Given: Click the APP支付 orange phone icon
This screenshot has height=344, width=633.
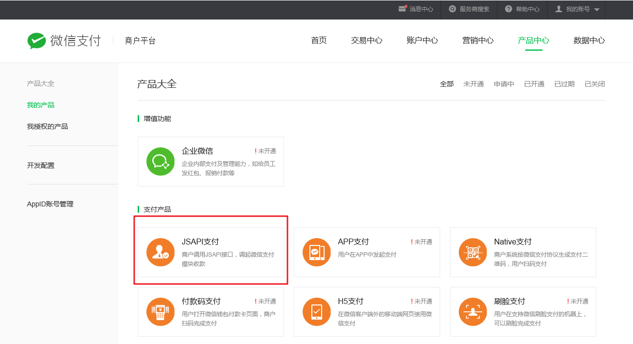Looking at the screenshot, I should (317, 252).
